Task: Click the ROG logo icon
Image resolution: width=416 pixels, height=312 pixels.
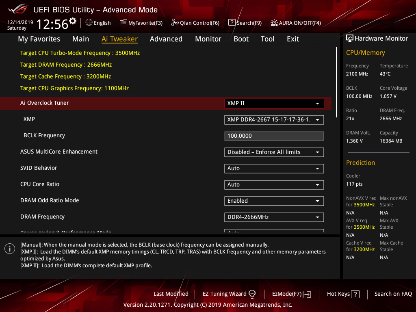Action: click(x=17, y=9)
